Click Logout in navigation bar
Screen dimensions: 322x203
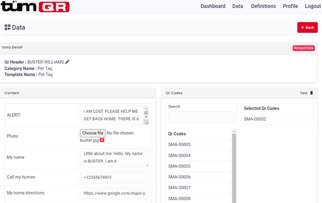313,6
